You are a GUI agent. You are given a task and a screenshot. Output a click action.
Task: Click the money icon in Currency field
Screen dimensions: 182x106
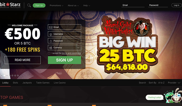pyautogui.click(x=51, y=48)
